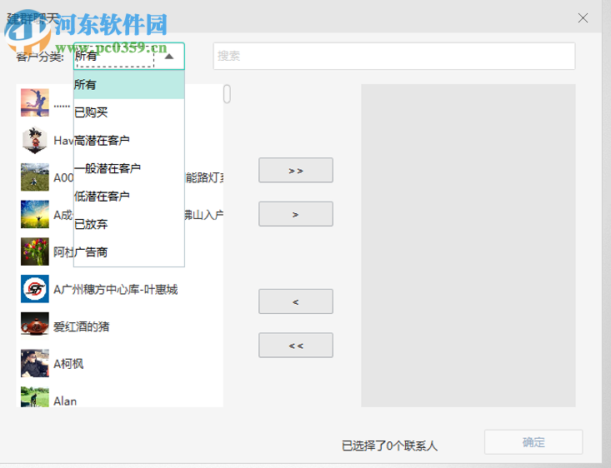
Task: Select 广告商 category option
Action: 129,252
